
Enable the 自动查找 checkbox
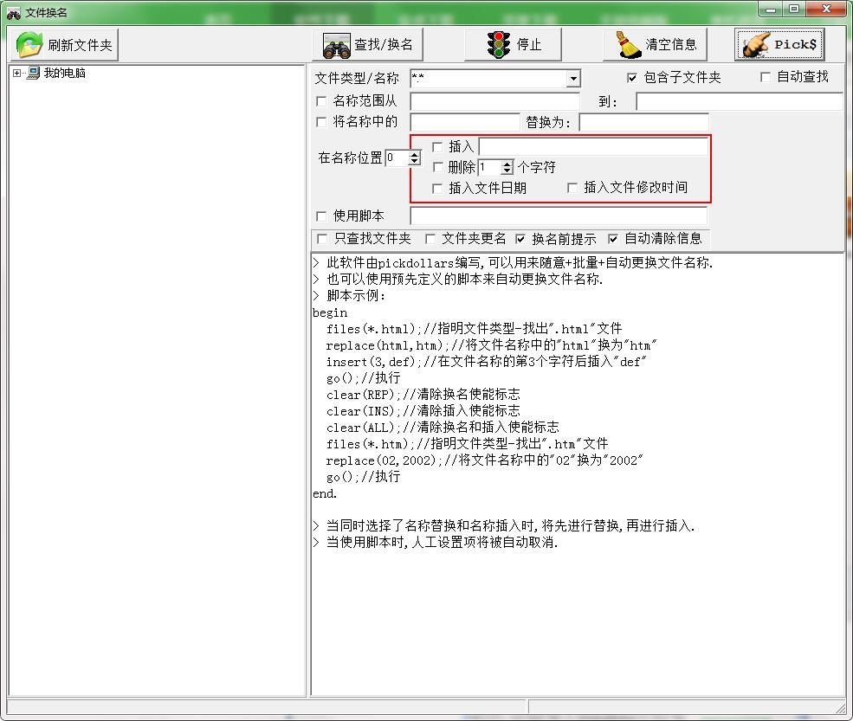tap(765, 77)
